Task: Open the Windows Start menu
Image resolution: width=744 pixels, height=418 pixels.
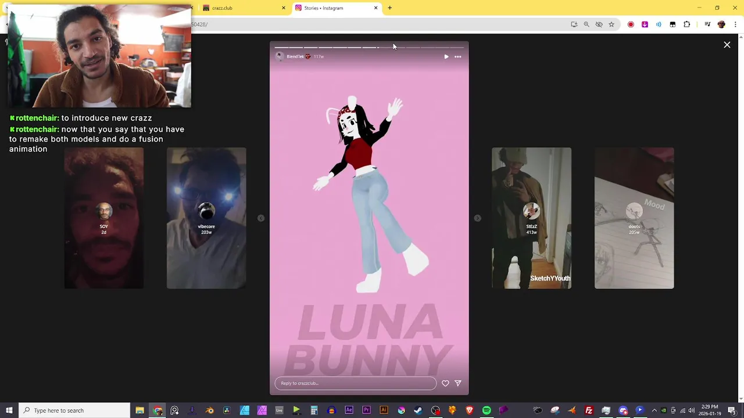Action: tap(9, 410)
